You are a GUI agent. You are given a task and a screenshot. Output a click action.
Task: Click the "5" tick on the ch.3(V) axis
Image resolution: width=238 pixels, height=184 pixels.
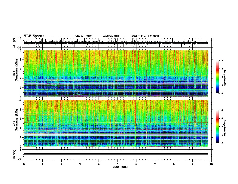tap(21, 150)
